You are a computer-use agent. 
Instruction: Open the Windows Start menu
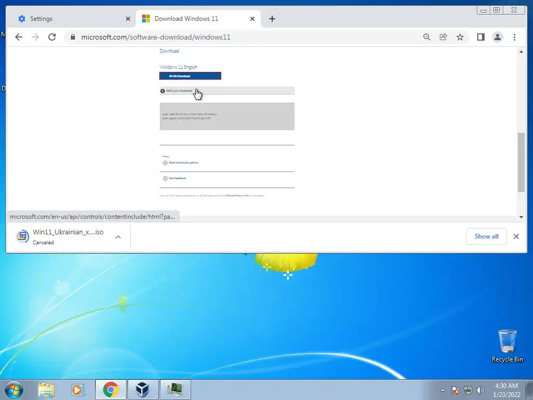point(14,390)
